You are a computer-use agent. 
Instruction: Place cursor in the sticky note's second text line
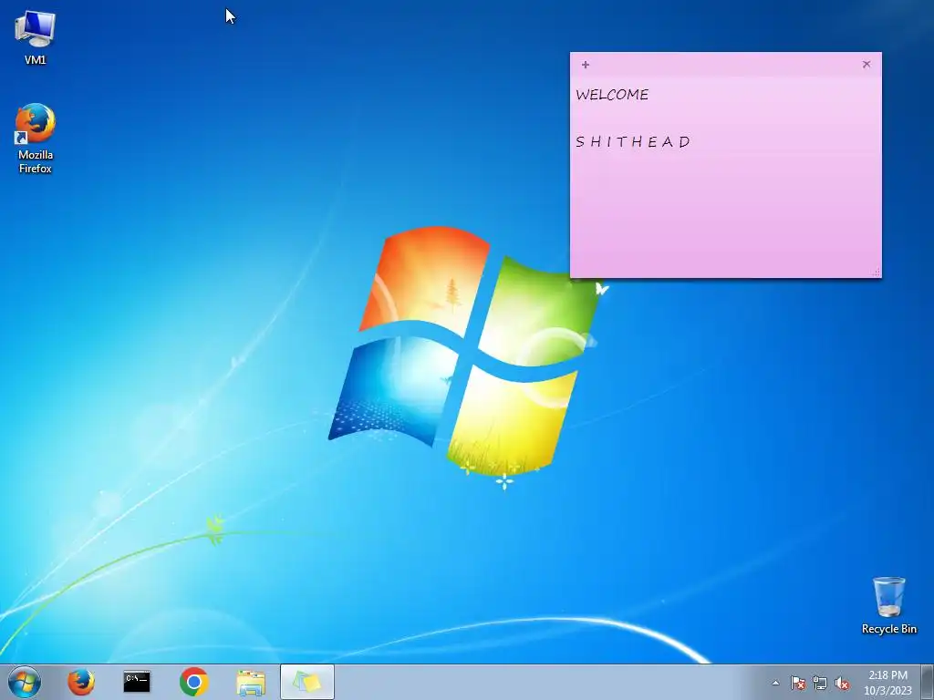pyautogui.click(x=633, y=141)
